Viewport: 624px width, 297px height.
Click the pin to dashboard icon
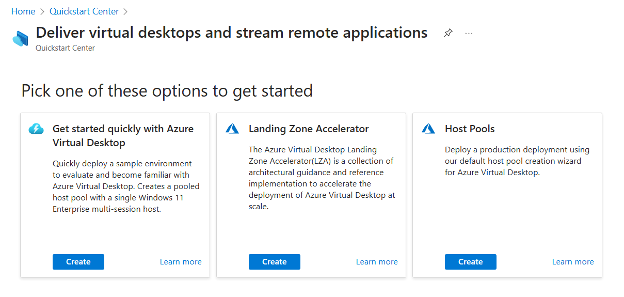(x=448, y=33)
